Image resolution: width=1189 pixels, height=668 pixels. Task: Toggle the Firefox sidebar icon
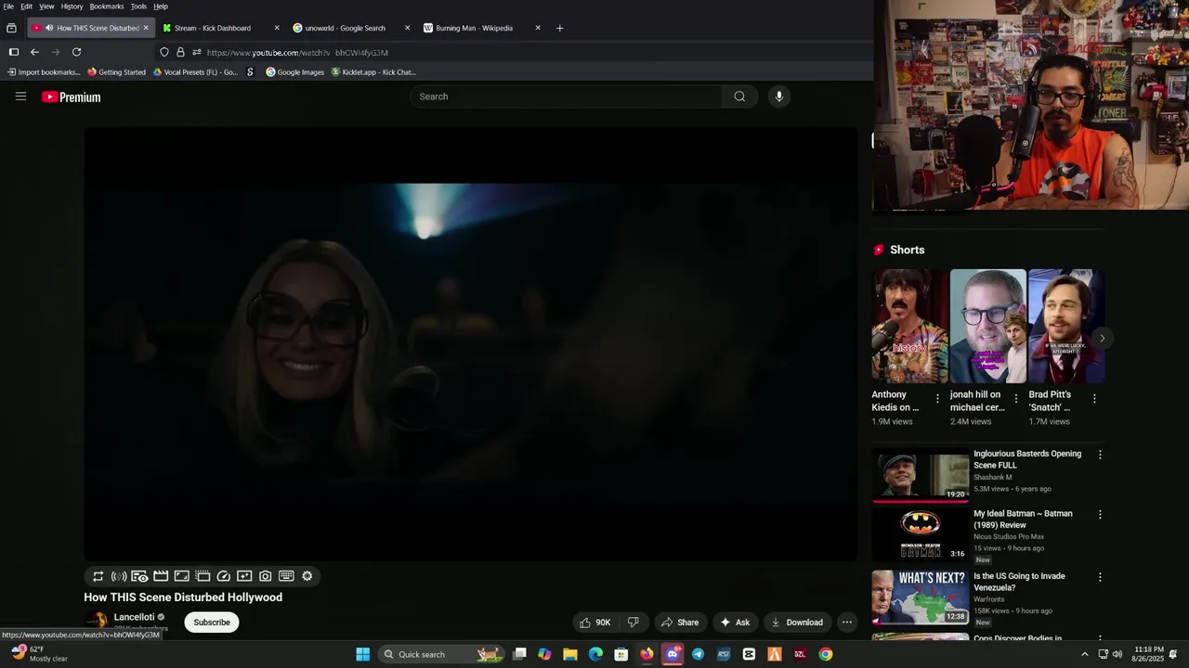[13, 52]
